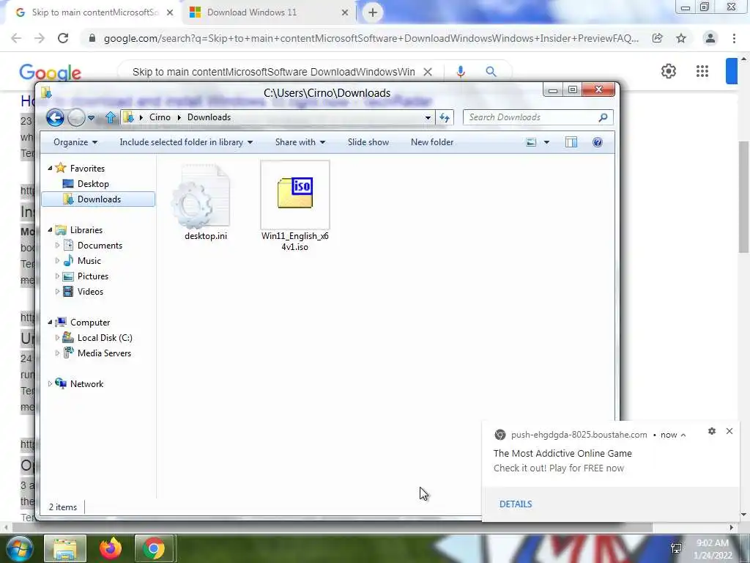750x563 pixels.
Task: Open Music library
Action: coord(89,260)
